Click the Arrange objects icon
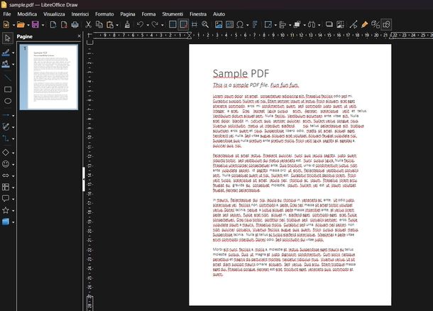 click(x=297, y=25)
